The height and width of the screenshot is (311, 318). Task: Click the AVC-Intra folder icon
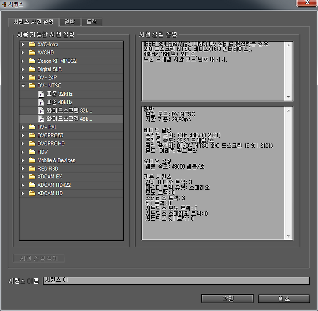tap(32, 44)
